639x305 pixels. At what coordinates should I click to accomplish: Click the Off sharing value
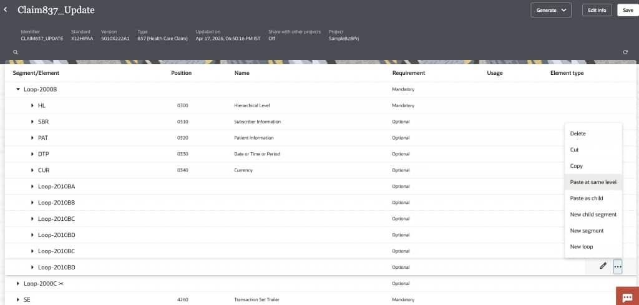coord(271,38)
